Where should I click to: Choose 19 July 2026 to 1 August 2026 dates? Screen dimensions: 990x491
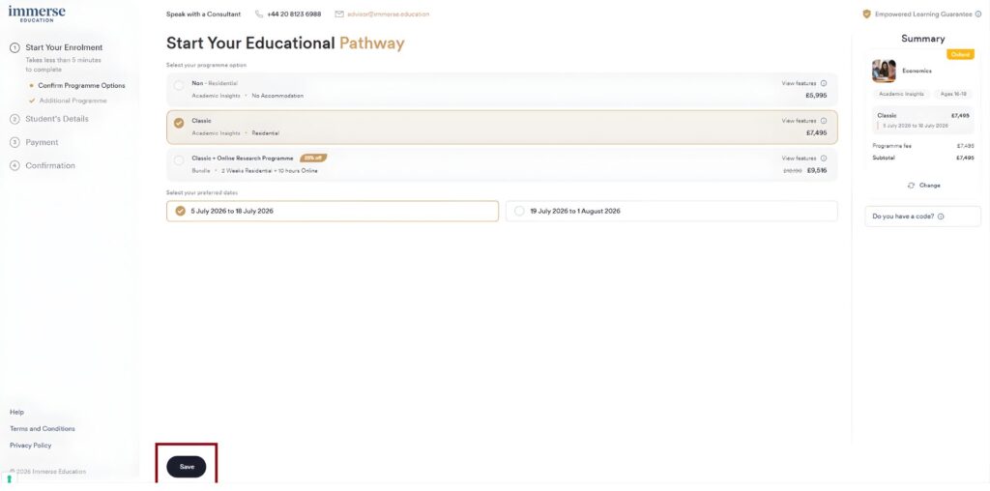point(520,211)
